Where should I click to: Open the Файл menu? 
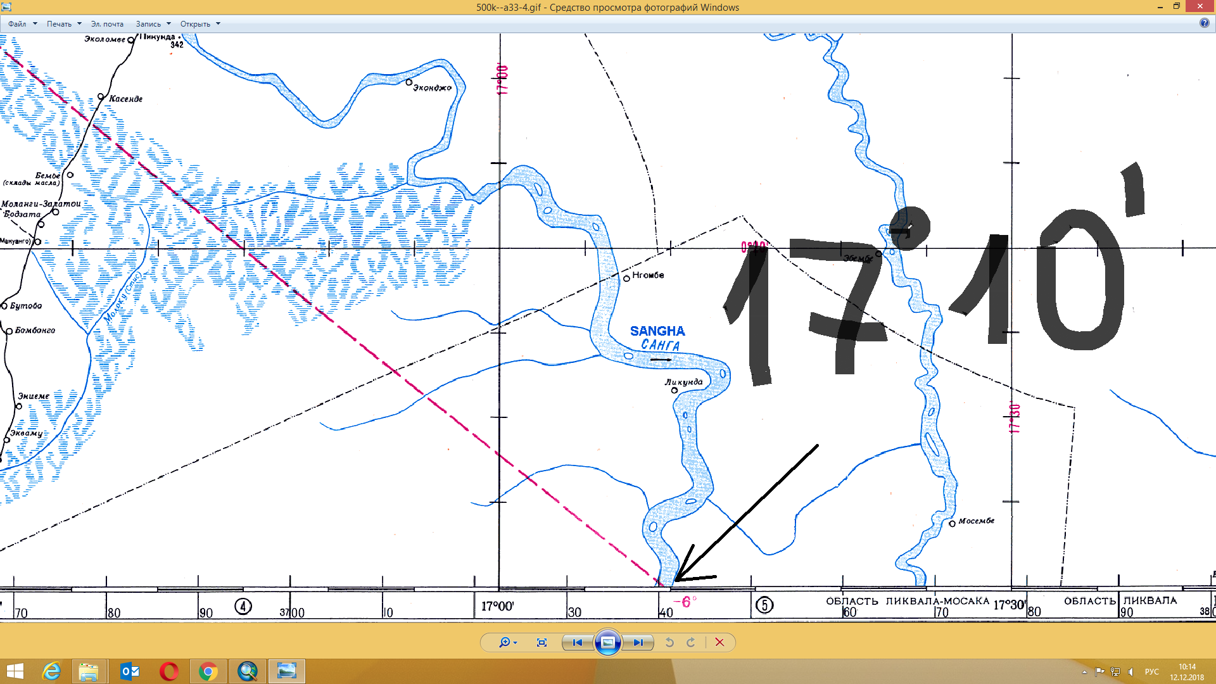tap(18, 24)
